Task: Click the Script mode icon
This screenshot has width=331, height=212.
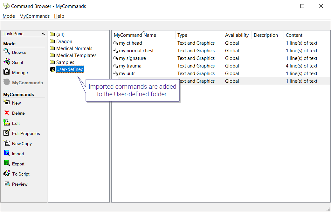Action: click(7, 61)
